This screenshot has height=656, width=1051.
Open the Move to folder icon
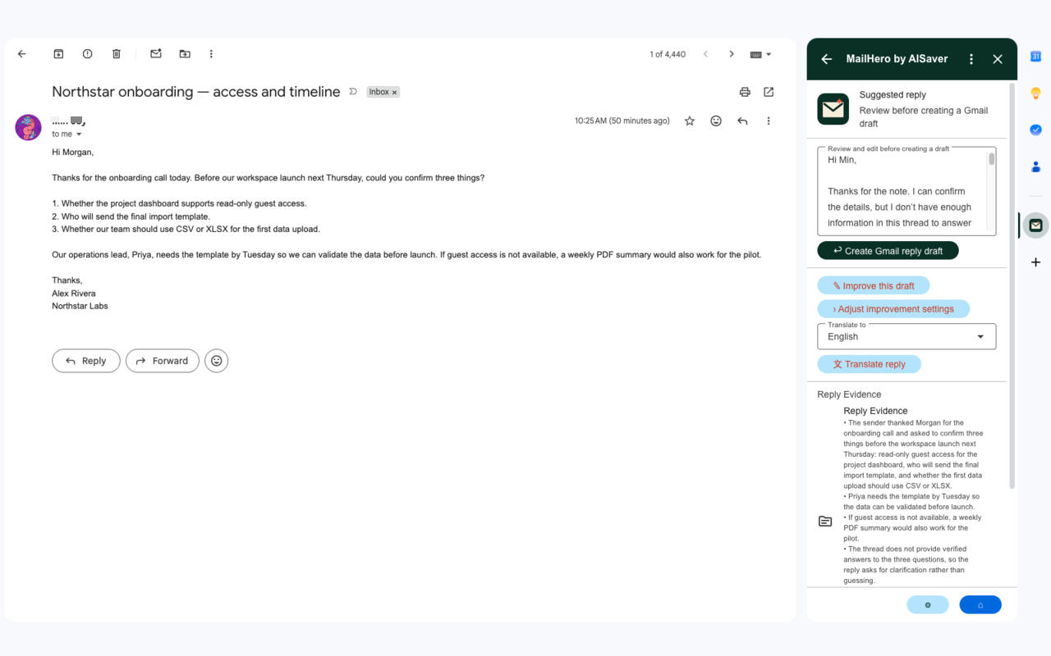(x=185, y=54)
